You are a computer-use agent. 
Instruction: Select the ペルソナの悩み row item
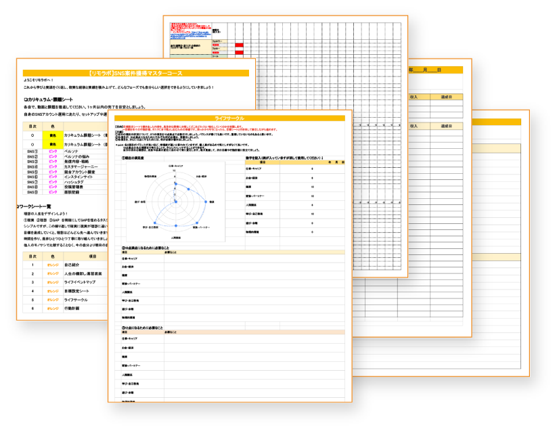coord(76,156)
